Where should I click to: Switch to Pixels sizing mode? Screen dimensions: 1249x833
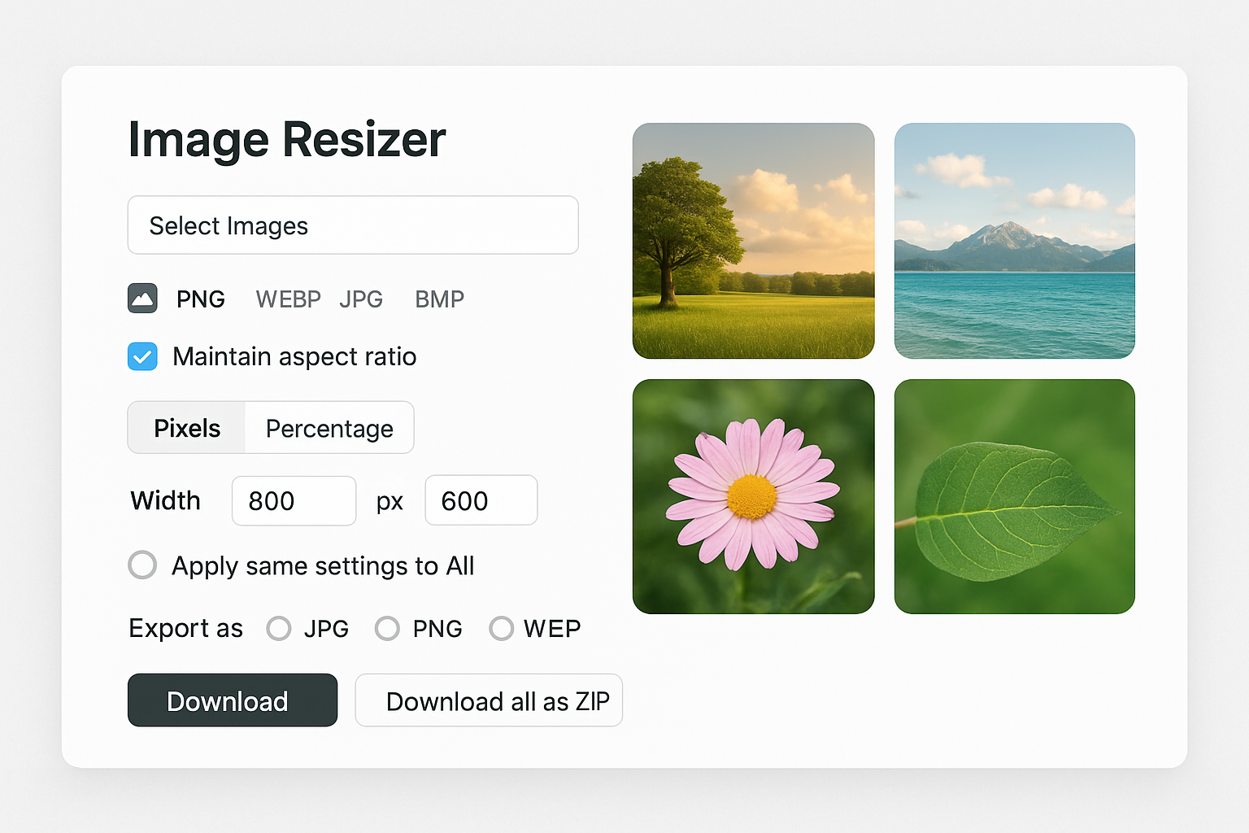click(187, 428)
